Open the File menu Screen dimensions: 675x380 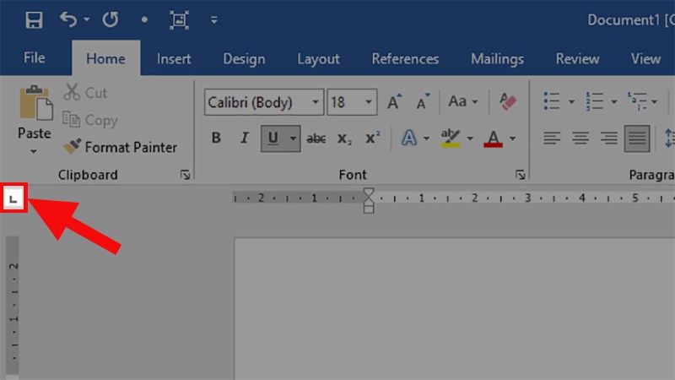pyautogui.click(x=34, y=57)
